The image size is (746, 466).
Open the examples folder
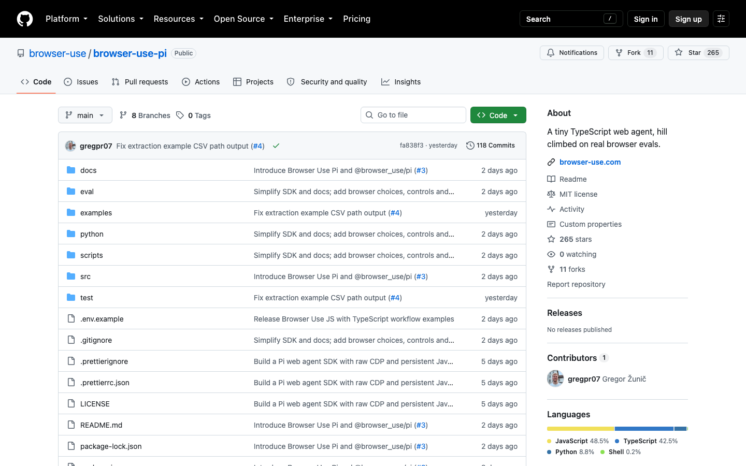point(96,213)
